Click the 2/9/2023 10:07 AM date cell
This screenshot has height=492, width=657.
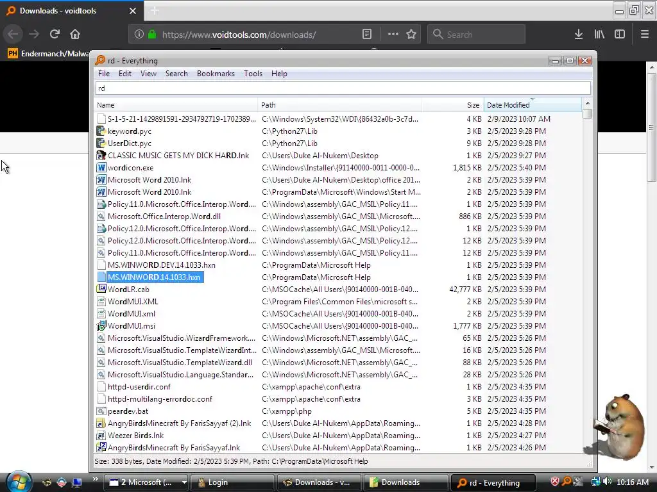point(518,119)
